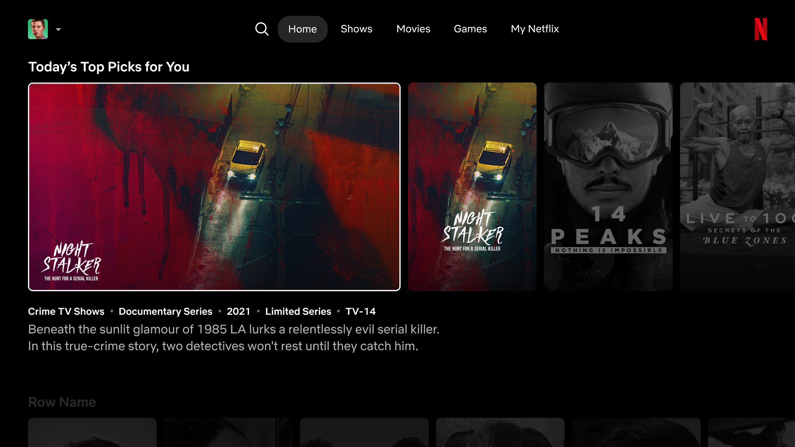The height and width of the screenshot is (447, 795).
Task: Expand the profile dropdown arrow
Action: (x=58, y=30)
